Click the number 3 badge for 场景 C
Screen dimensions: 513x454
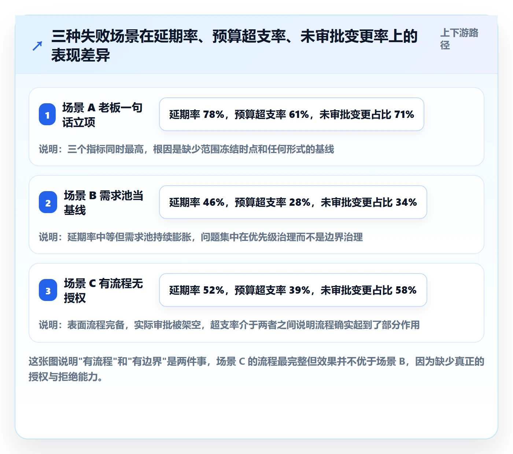[x=48, y=290]
